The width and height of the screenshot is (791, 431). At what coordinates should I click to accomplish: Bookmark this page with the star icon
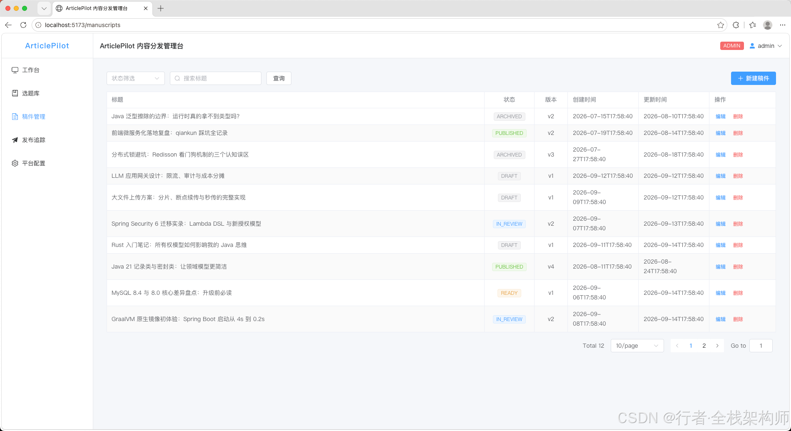coord(721,25)
